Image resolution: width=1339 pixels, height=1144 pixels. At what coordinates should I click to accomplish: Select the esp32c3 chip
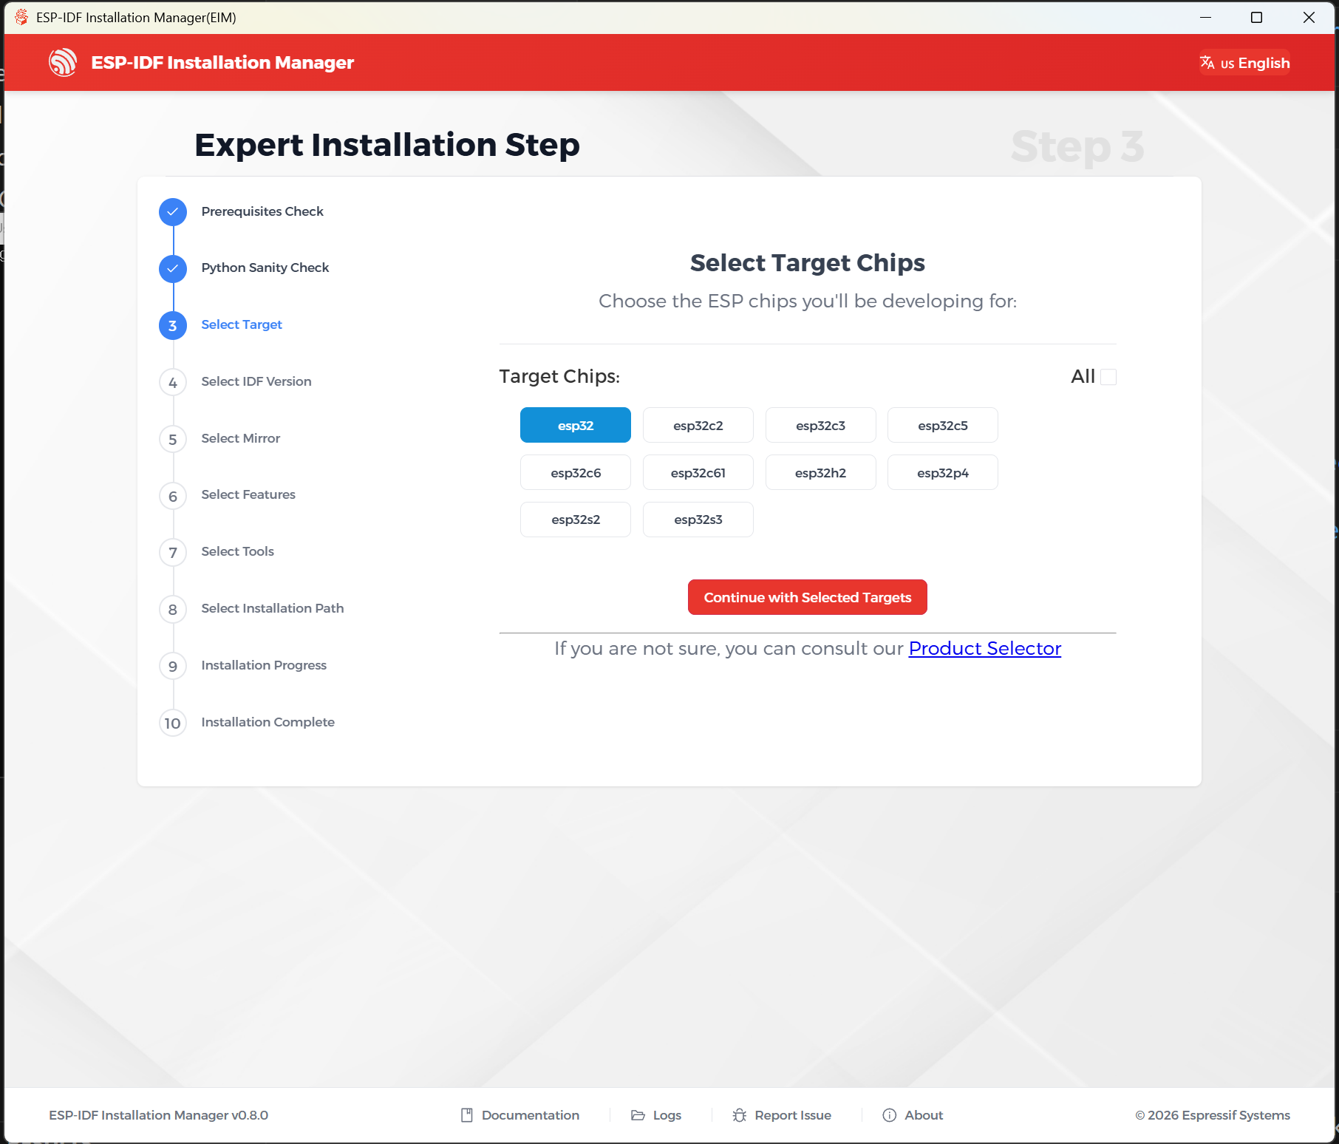point(821,425)
